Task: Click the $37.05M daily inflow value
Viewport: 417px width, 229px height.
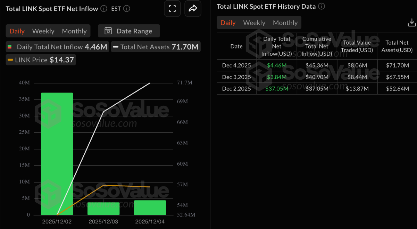Action: (277, 89)
